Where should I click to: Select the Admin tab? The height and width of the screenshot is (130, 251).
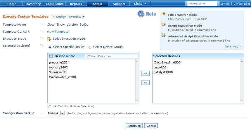[x=97, y=4]
